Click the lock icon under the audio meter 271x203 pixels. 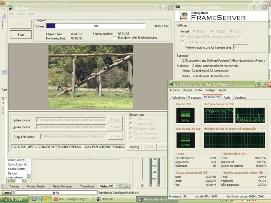142,185
